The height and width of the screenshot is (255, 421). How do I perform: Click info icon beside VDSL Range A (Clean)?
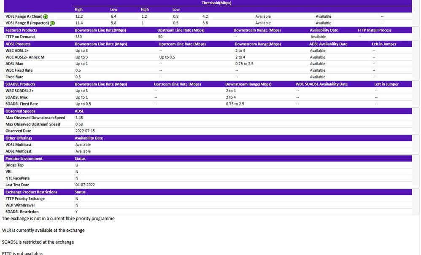pos(46,16)
